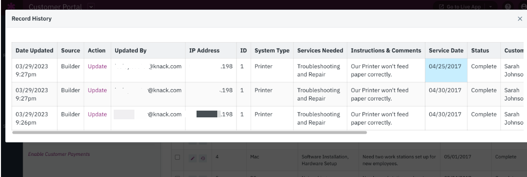
Task: Close the Record History dialog
Action: (520, 19)
